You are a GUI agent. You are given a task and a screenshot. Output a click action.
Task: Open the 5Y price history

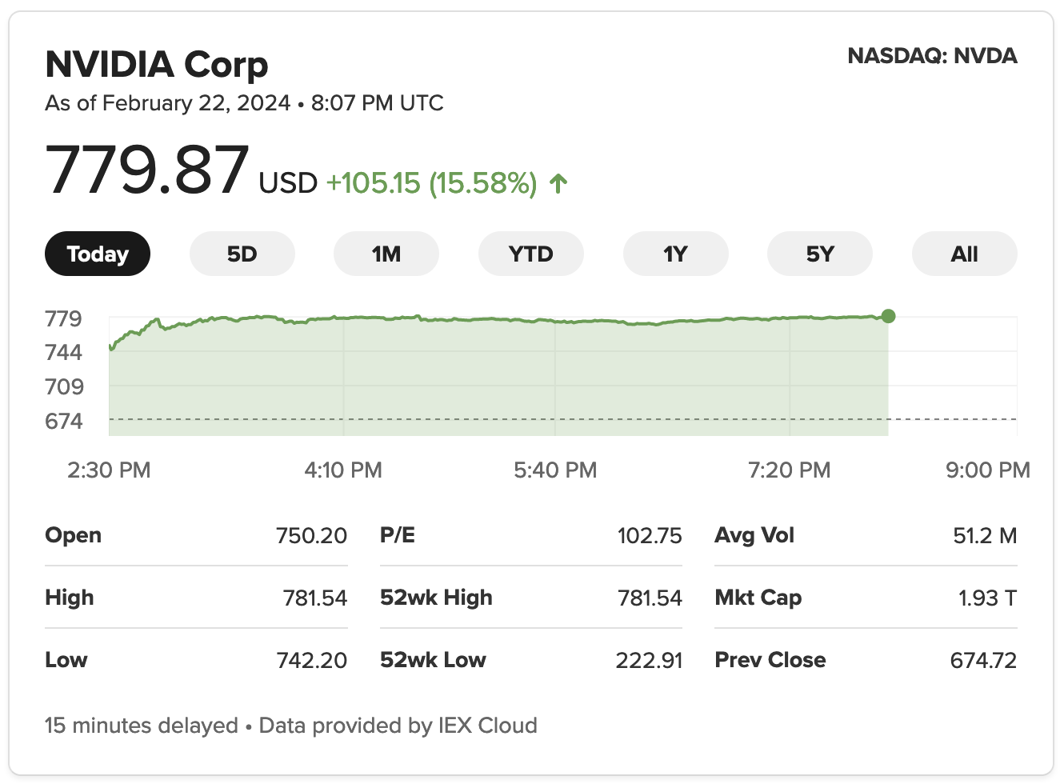tap(820, 254)
